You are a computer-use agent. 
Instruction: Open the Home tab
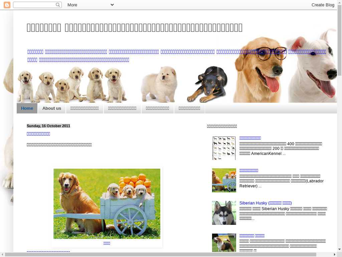coord(27,108)
